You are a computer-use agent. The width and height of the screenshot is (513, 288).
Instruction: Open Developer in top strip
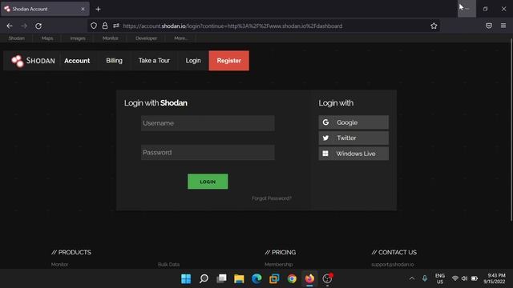146,38
